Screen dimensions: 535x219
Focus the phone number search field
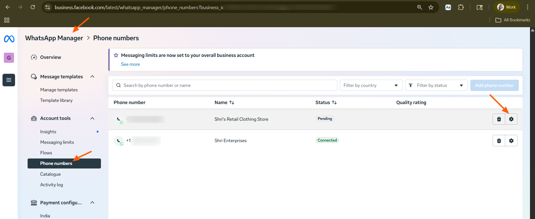click(225, 85)
